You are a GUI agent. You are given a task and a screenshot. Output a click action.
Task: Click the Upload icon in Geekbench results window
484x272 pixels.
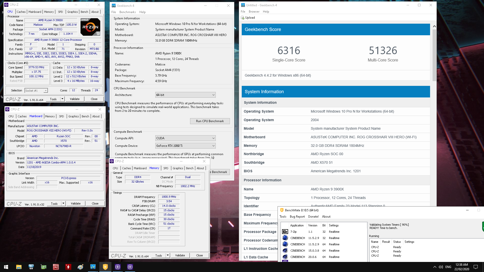[243, 18]
